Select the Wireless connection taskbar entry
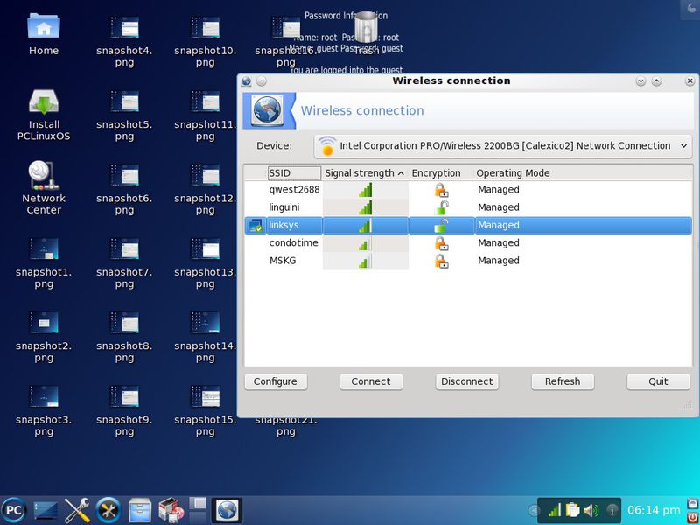Viewport: 700px width, 525px height. coord(227,510)
